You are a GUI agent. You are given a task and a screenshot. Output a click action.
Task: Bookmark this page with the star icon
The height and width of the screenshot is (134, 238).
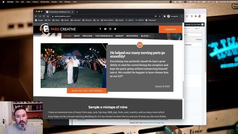tap(160, 16)
